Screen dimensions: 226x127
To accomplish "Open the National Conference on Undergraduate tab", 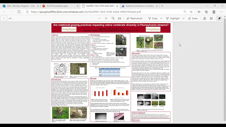I will 139,6.
